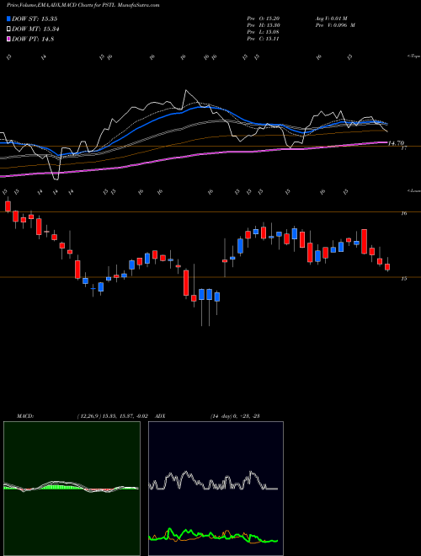Click the MACD: panel heading
The height and width of the screenshot is (556, 421).
pos(24,416)
